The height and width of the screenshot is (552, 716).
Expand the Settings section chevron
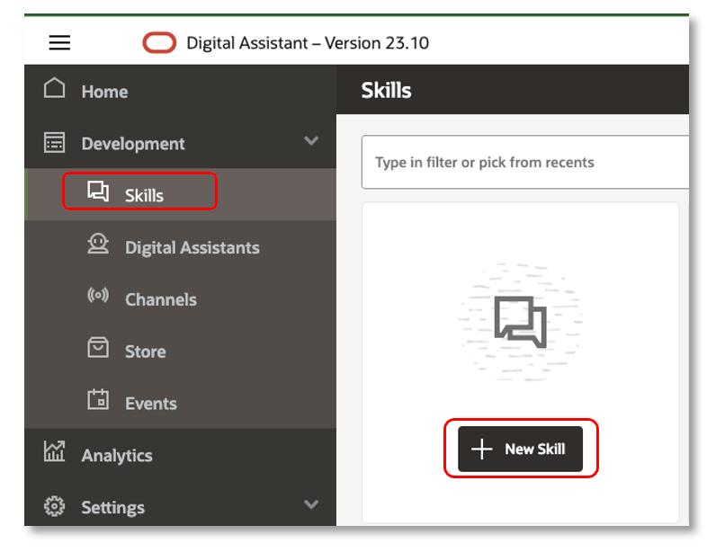coord(311,504)
